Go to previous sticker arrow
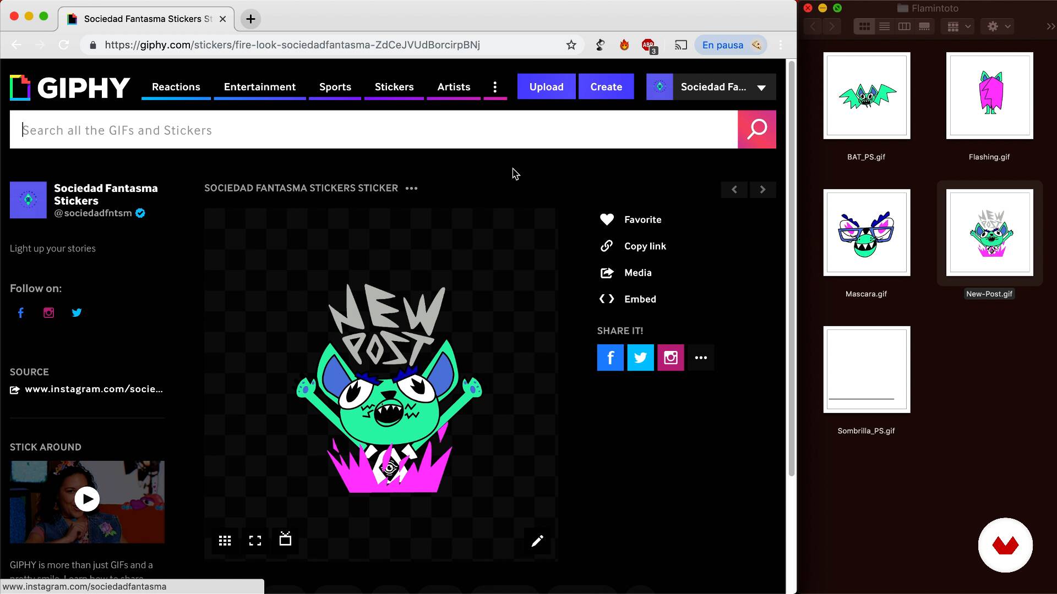The width and height of the screenshot is (1057, 594). [734, 189]
